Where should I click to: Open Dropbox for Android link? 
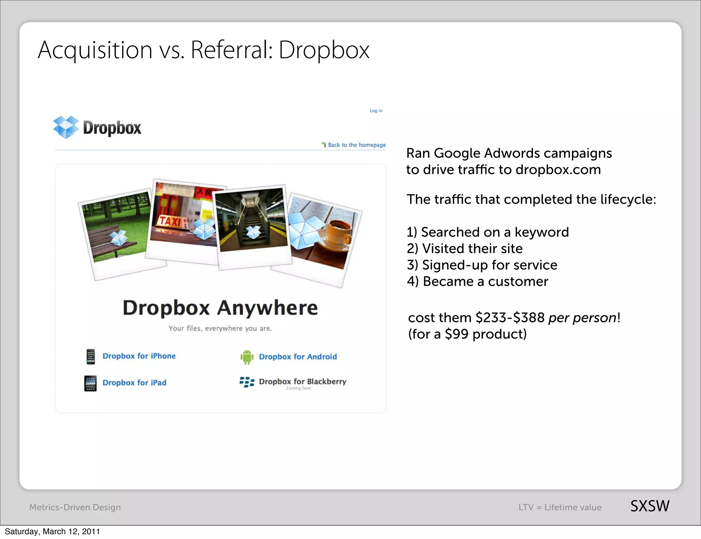tap(298, 357)
